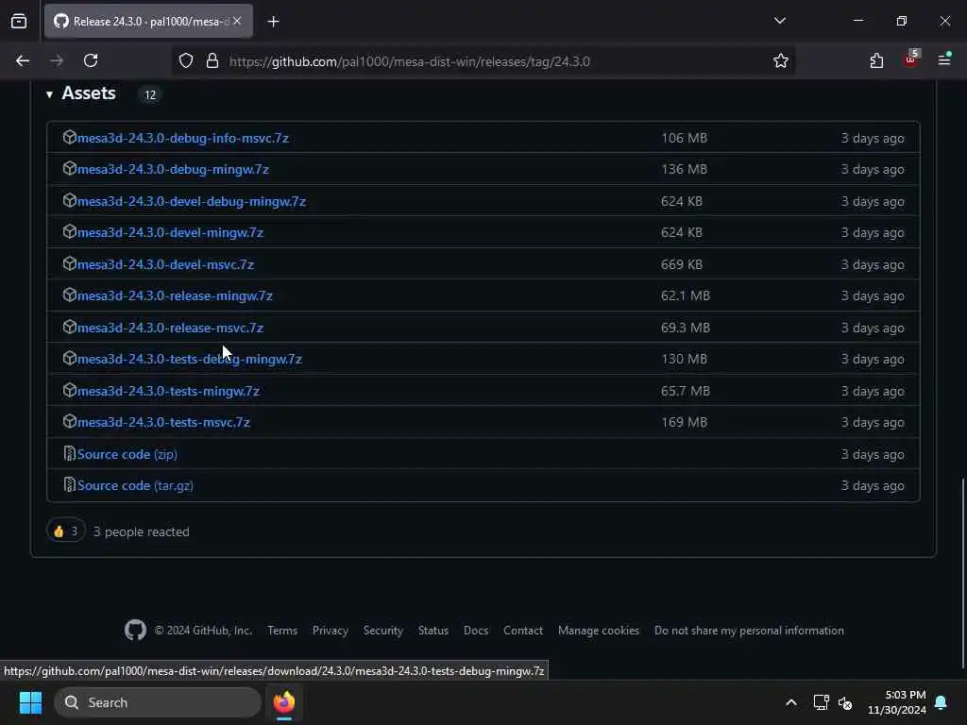
Task: Open the Docs footer link
Action: [x=476, y=631]
